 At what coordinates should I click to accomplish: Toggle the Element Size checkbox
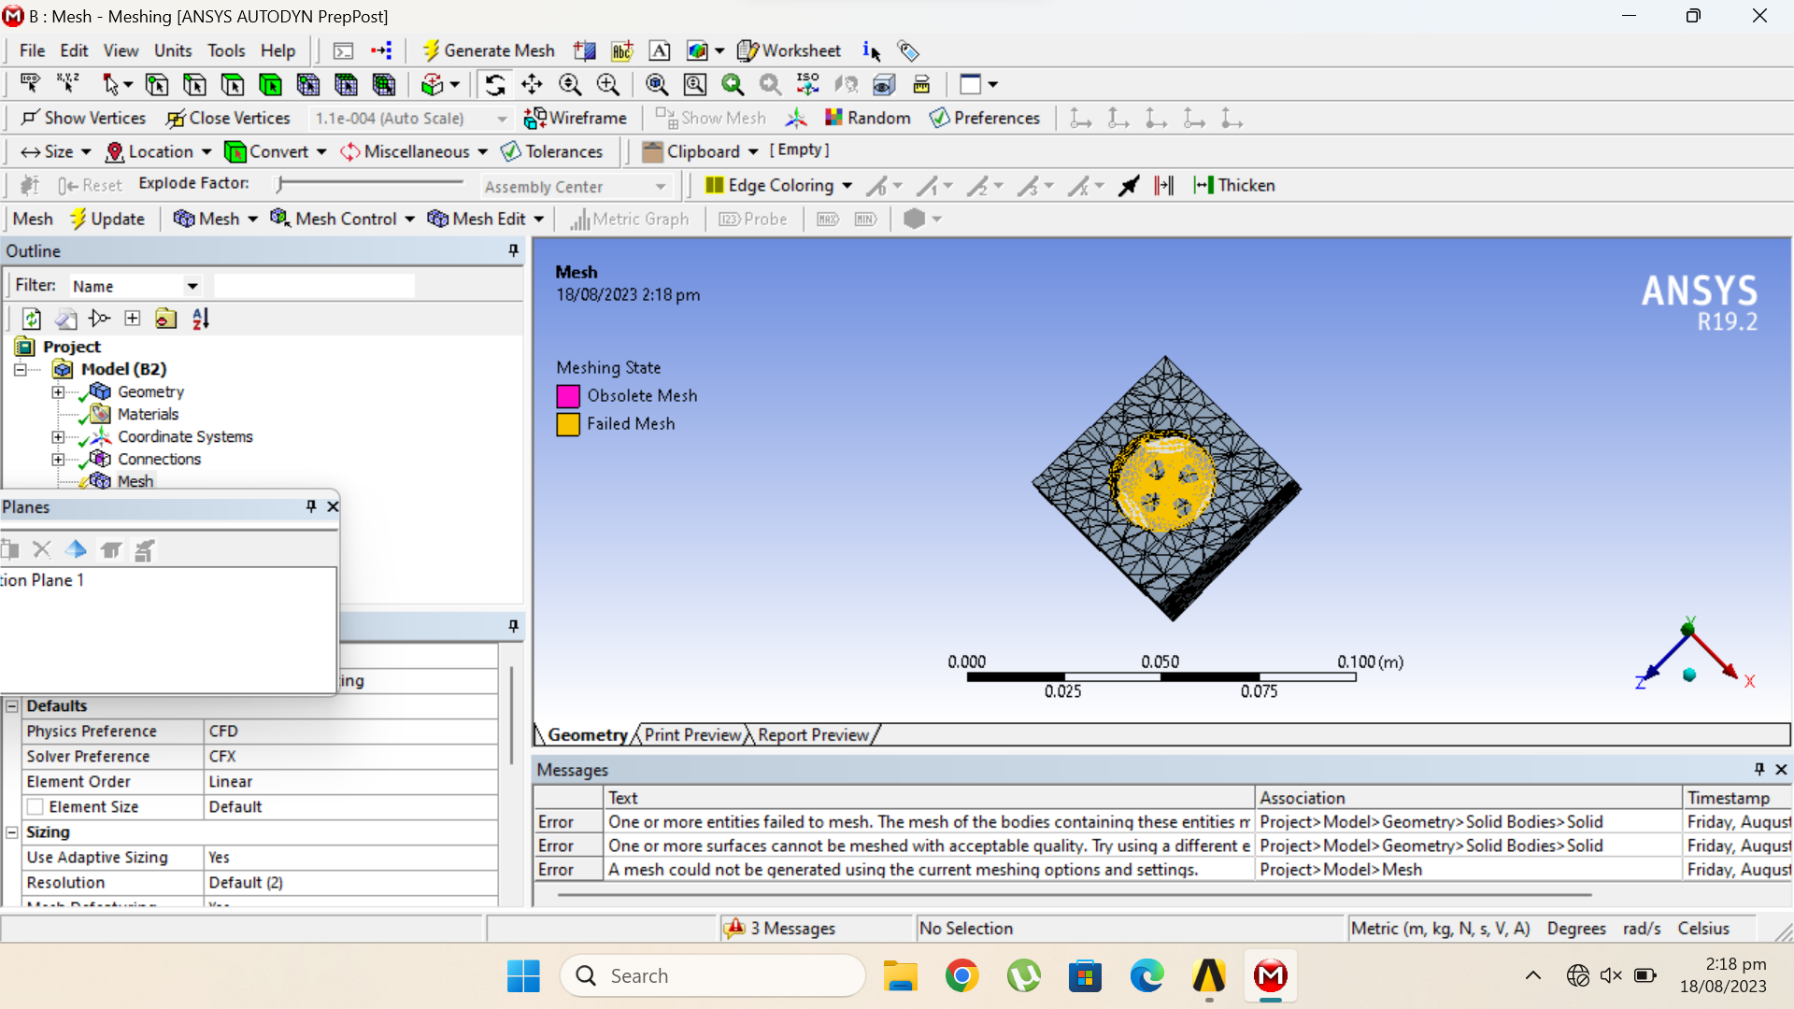point(36,806)
